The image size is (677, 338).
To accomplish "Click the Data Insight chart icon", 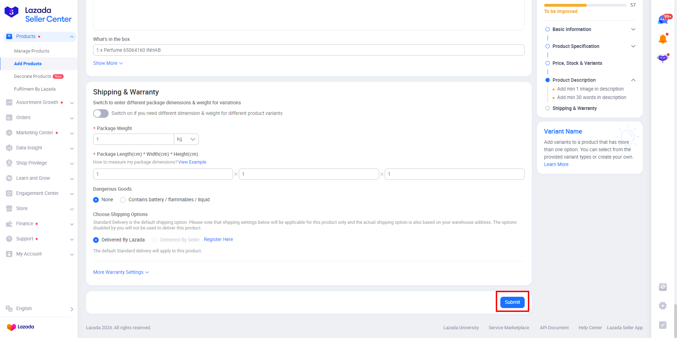I will [x=9, y=148].
